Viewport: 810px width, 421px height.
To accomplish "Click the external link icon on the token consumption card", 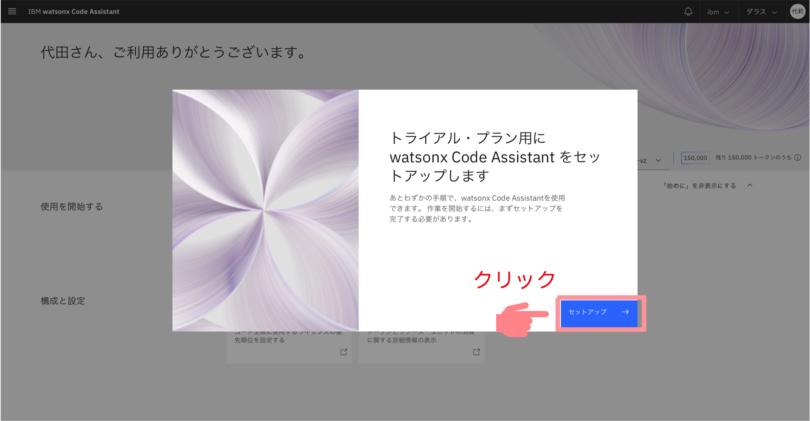I will (x=476, y=352).
